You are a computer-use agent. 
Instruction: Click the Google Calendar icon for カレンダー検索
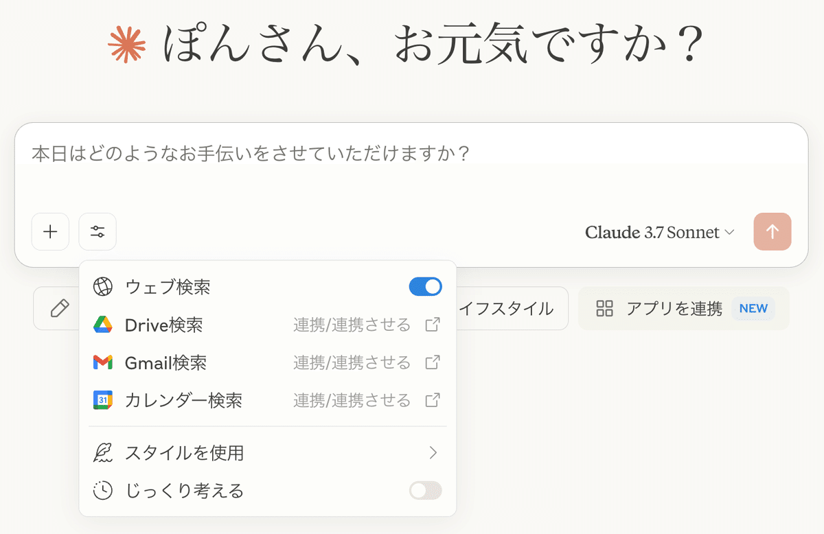[x=103, y=401]
